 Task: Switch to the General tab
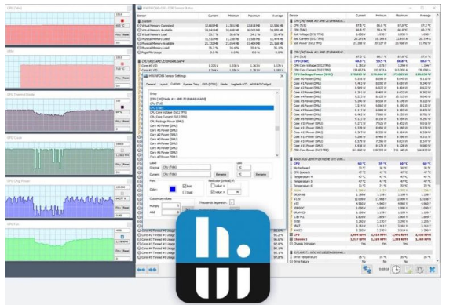151,84
